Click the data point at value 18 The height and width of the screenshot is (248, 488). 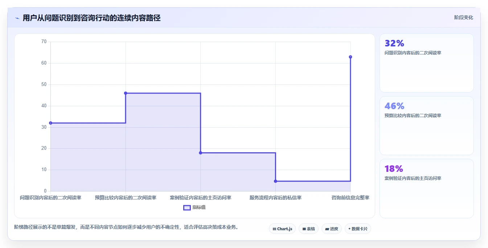pos(201,153)
